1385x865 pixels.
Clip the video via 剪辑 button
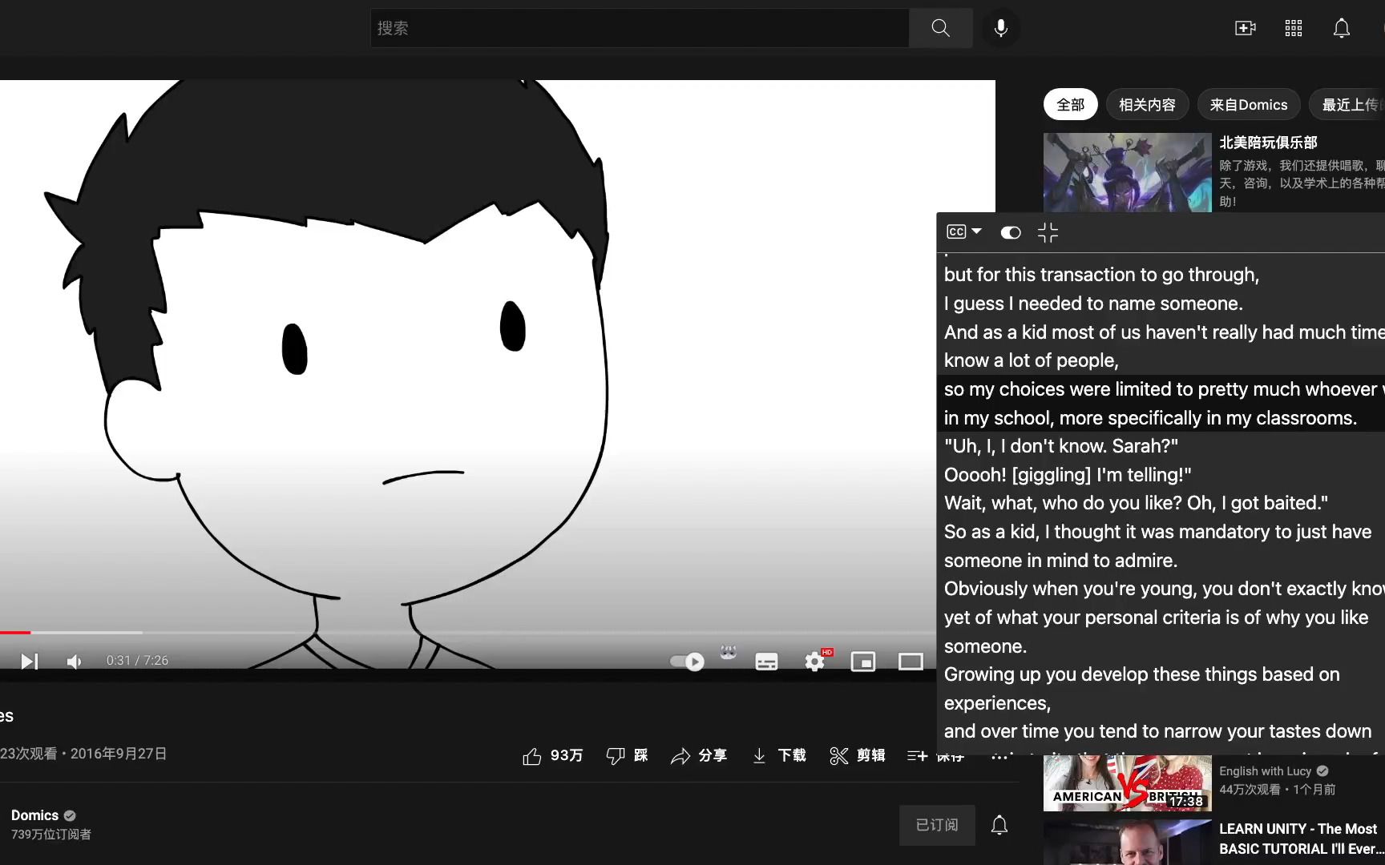858,755
